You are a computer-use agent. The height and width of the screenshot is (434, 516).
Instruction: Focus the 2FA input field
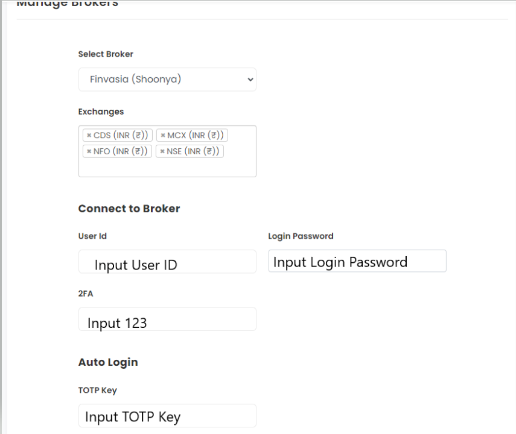pos(167,319)
